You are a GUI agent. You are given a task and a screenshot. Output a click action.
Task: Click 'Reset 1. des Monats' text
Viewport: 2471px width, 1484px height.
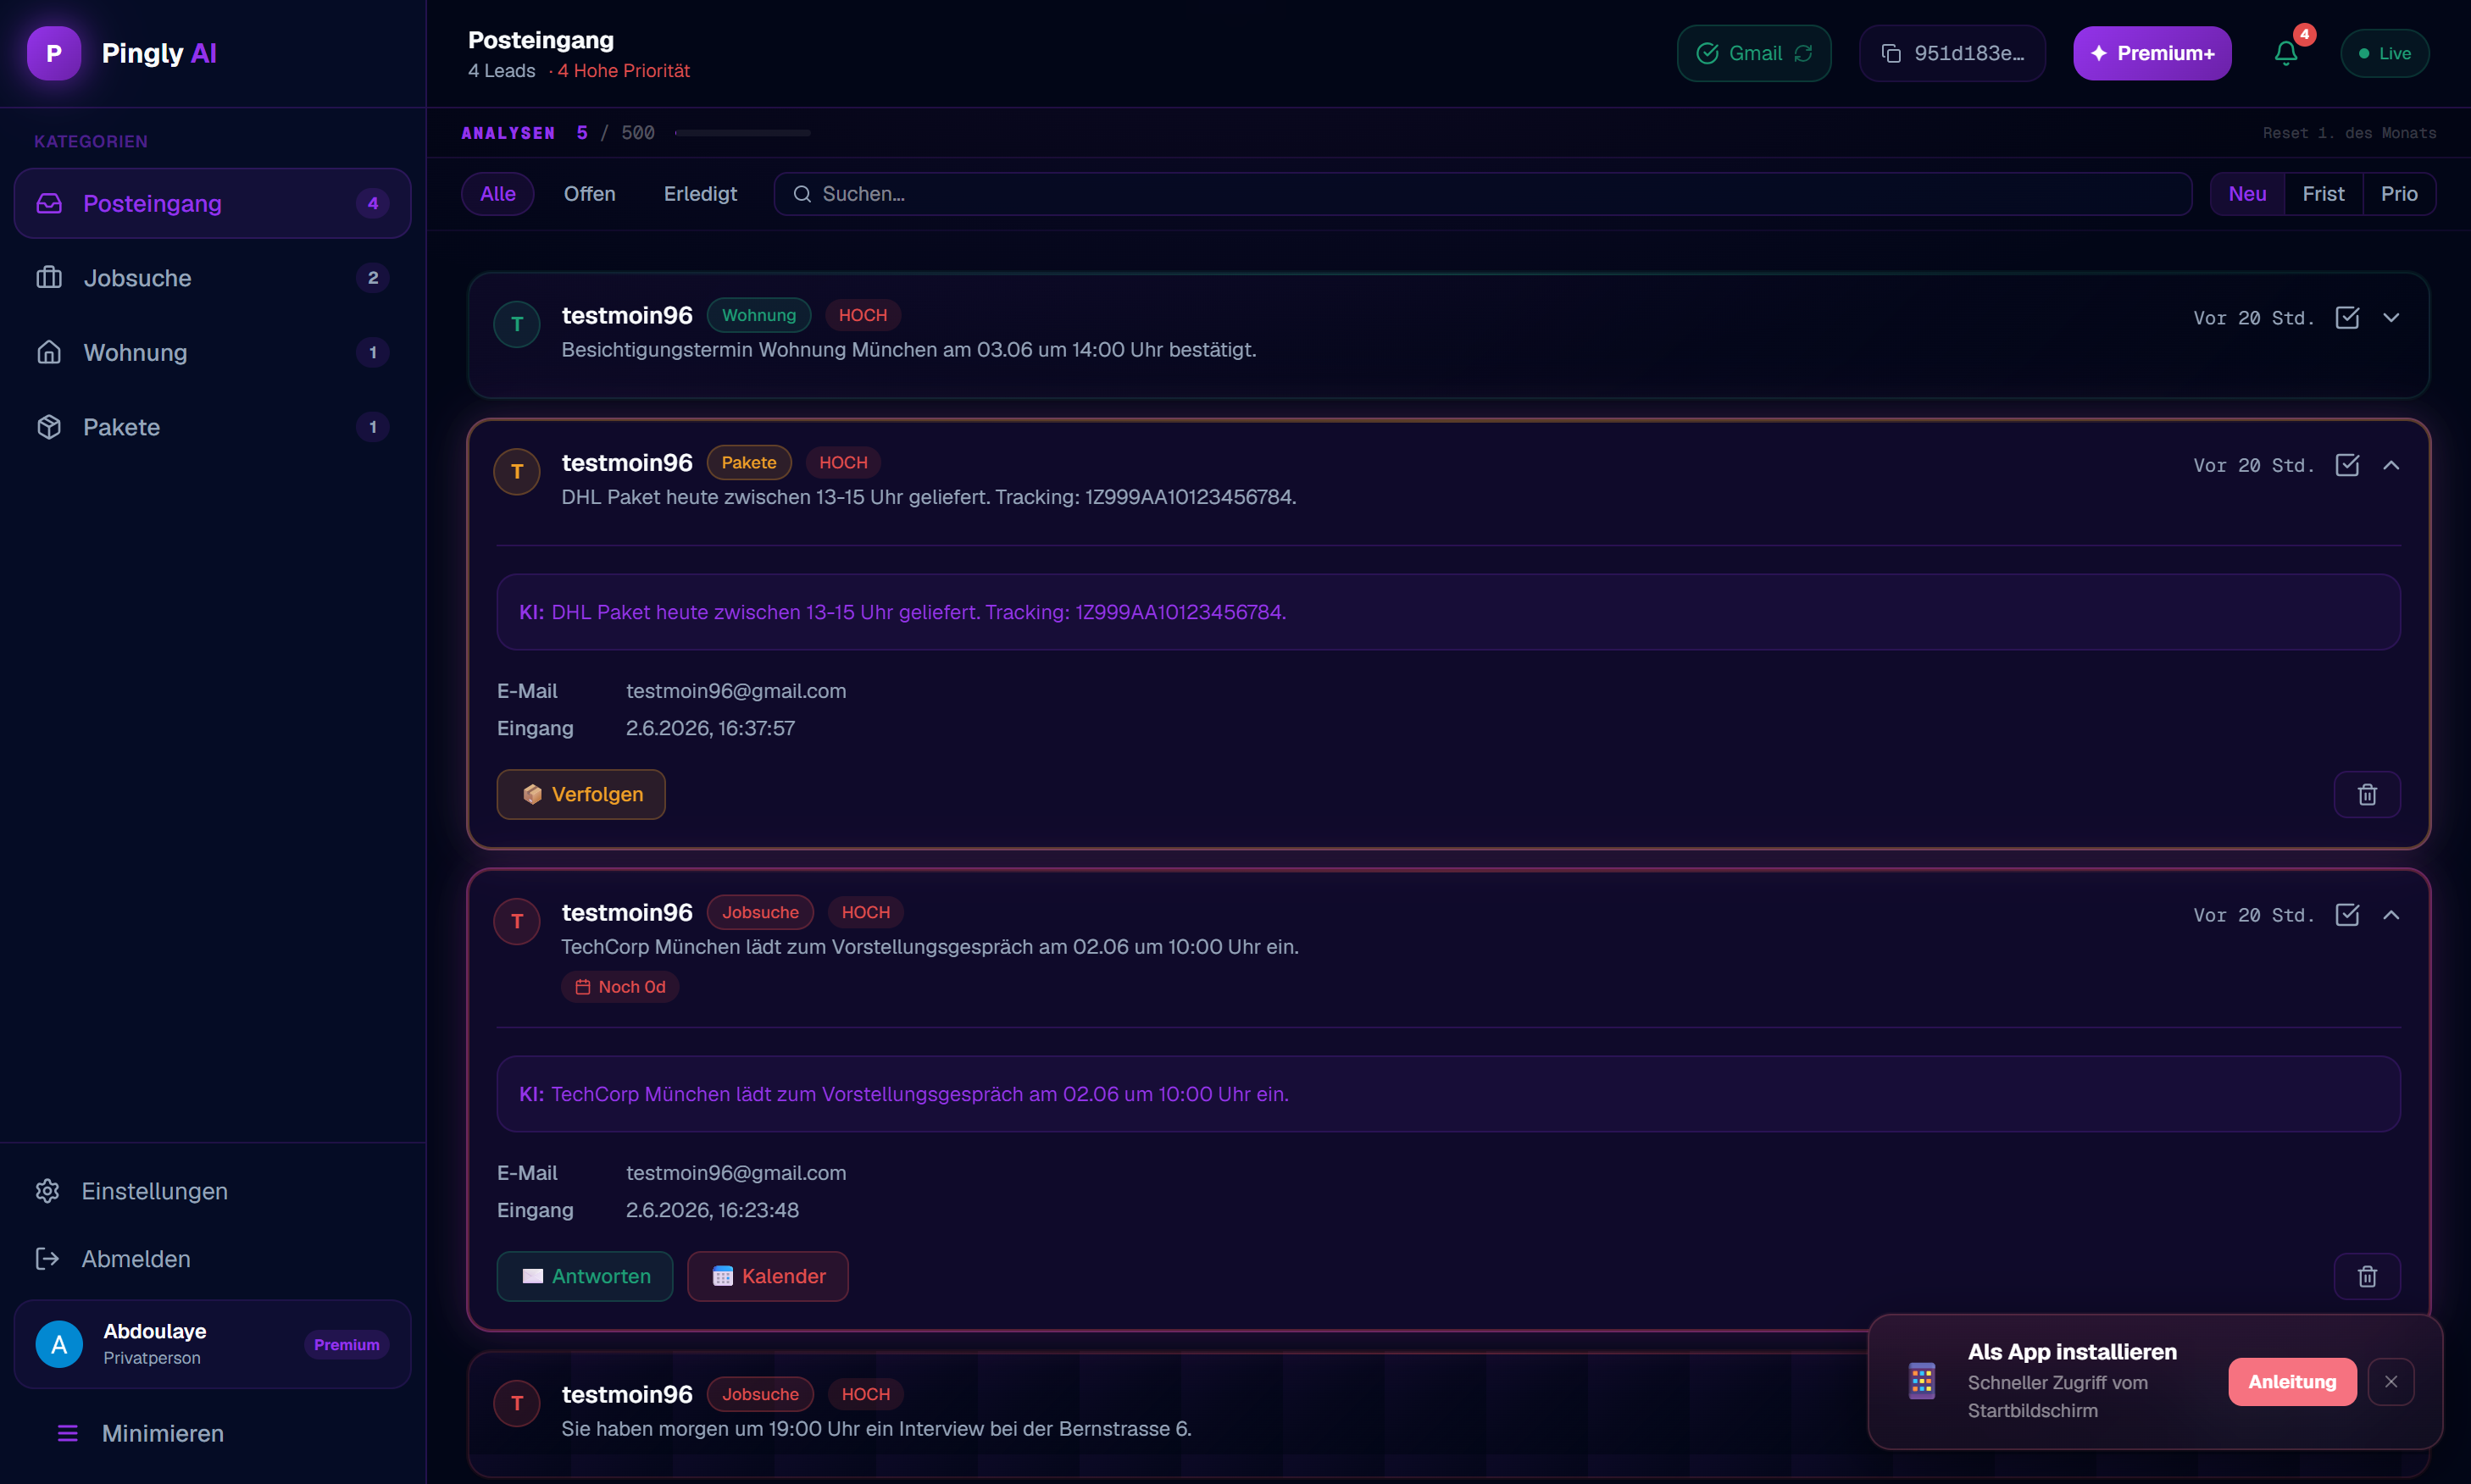point(2349,133)
